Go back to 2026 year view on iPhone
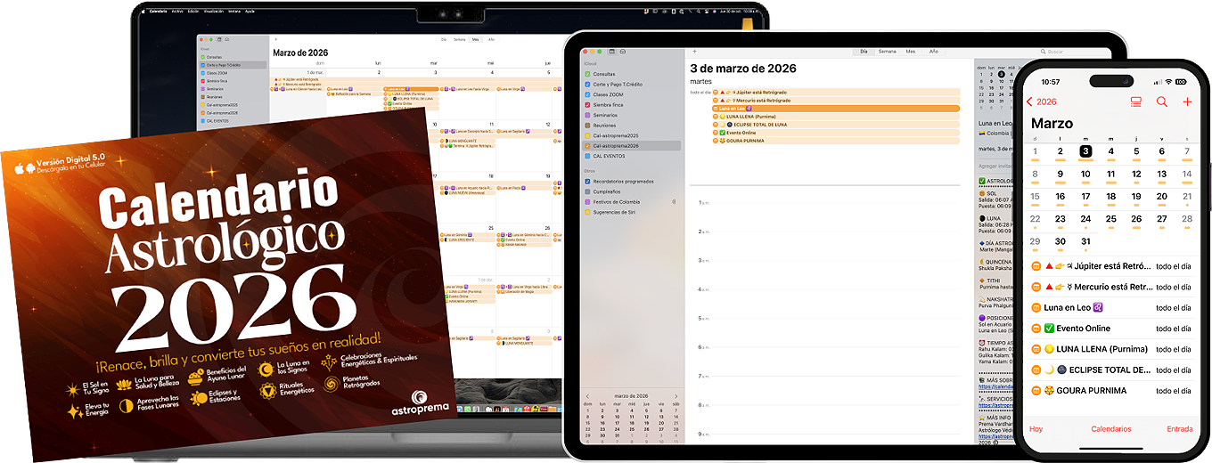The width and height of the screenshot is (1212, 463). (1041, 102)
